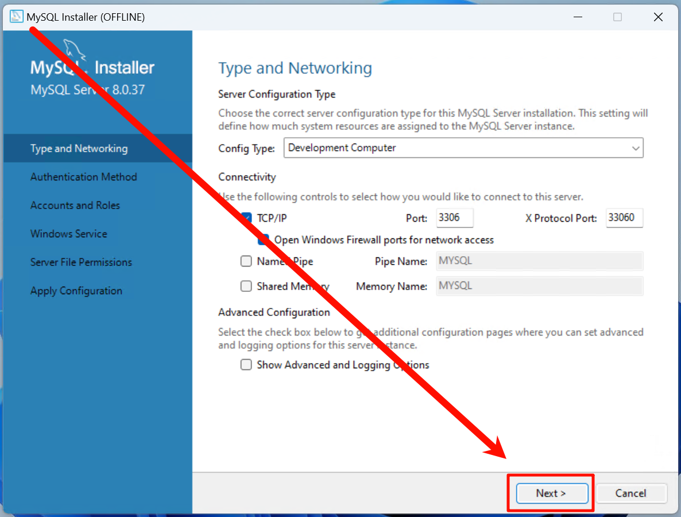
Task: Toggle the TCP/IP checkbox
Action: click(x=246, y=218)
